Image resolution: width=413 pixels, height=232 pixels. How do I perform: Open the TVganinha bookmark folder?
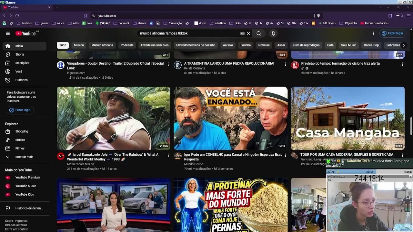click(348, 23)
